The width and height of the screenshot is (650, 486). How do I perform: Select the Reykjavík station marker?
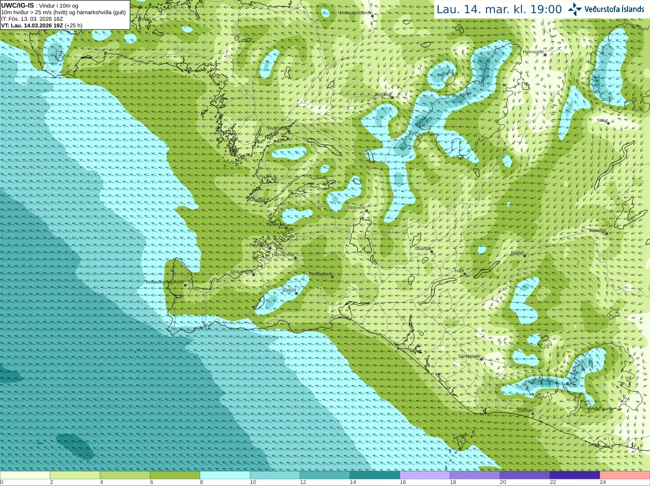(270, 248)
